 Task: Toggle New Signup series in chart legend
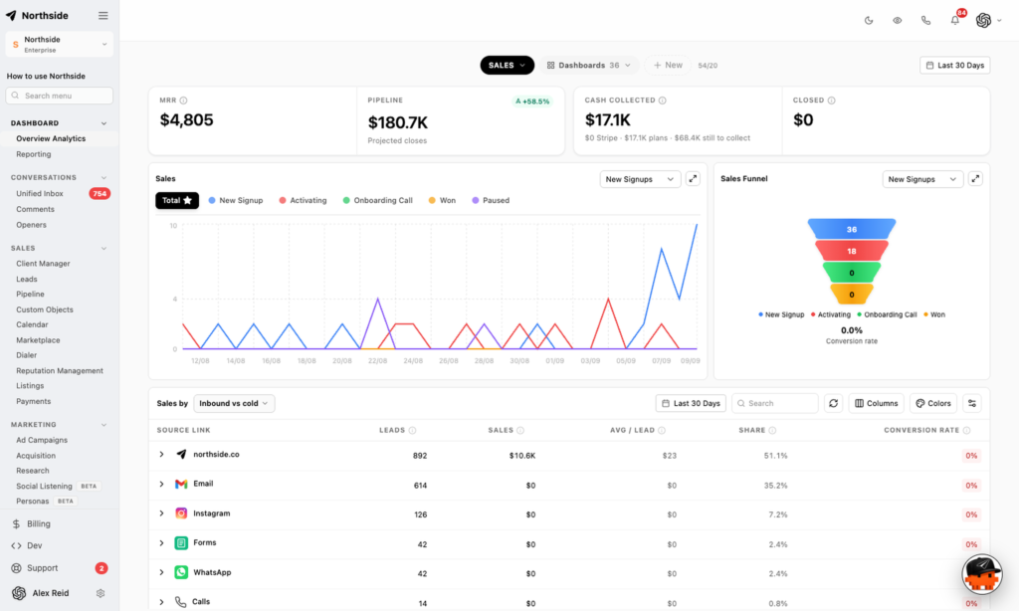coord(235,200)
